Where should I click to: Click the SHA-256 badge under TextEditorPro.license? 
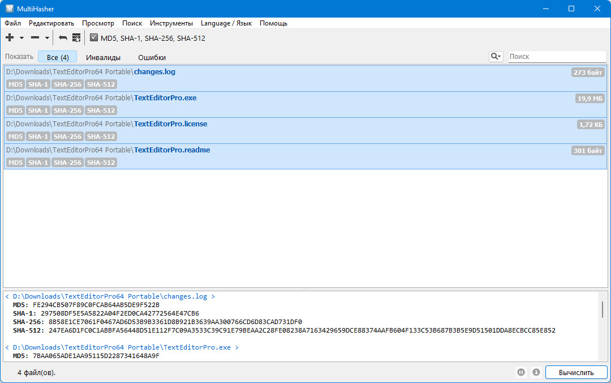67,137
